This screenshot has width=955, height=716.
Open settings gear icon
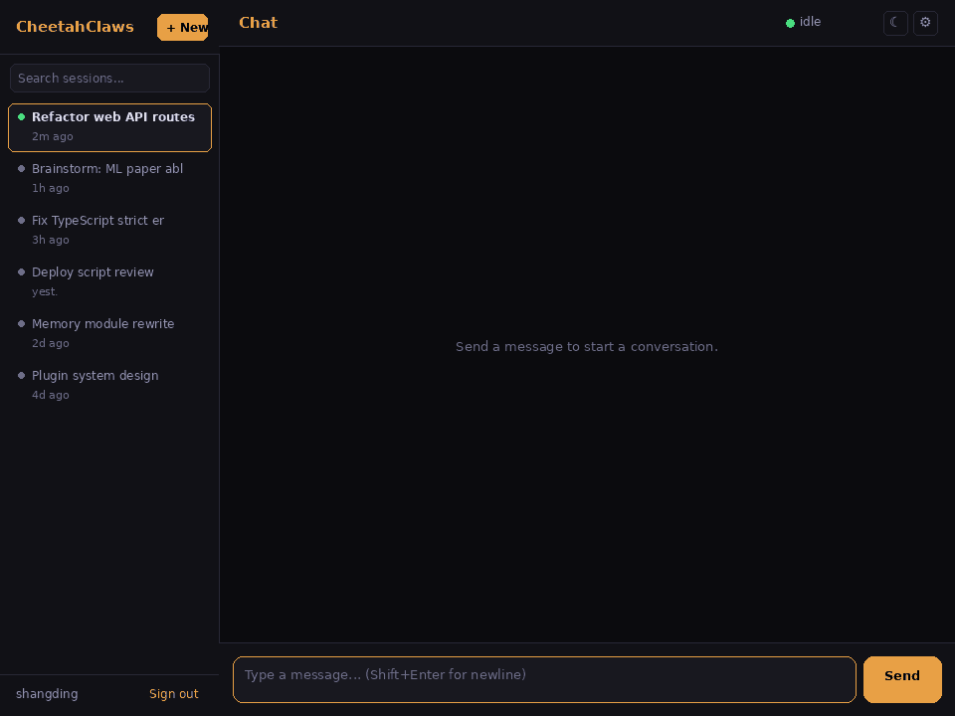point(925,23)
